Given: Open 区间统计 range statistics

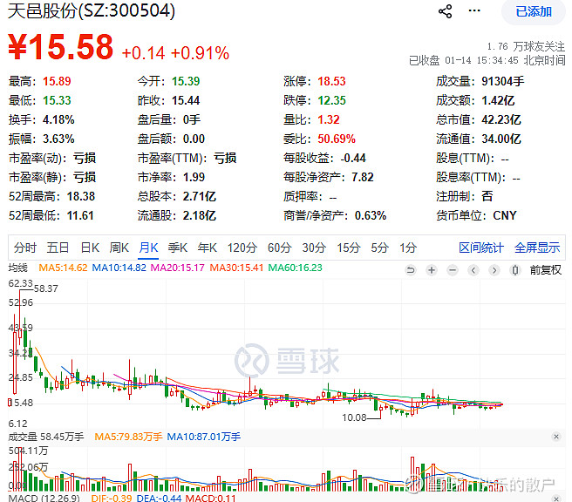Looking at the screenshot, I should coord(481,248).
